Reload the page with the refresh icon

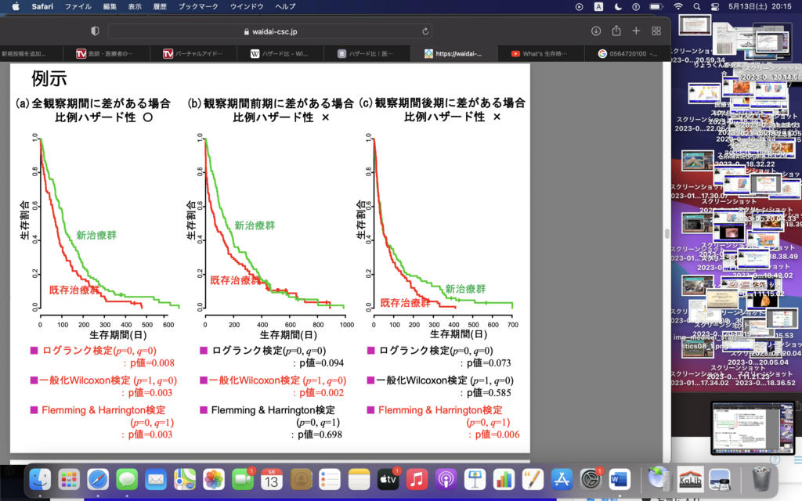click(425, 31)
